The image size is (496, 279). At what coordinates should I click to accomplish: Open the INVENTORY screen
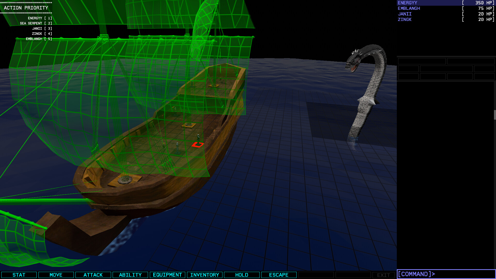point(205,275)
